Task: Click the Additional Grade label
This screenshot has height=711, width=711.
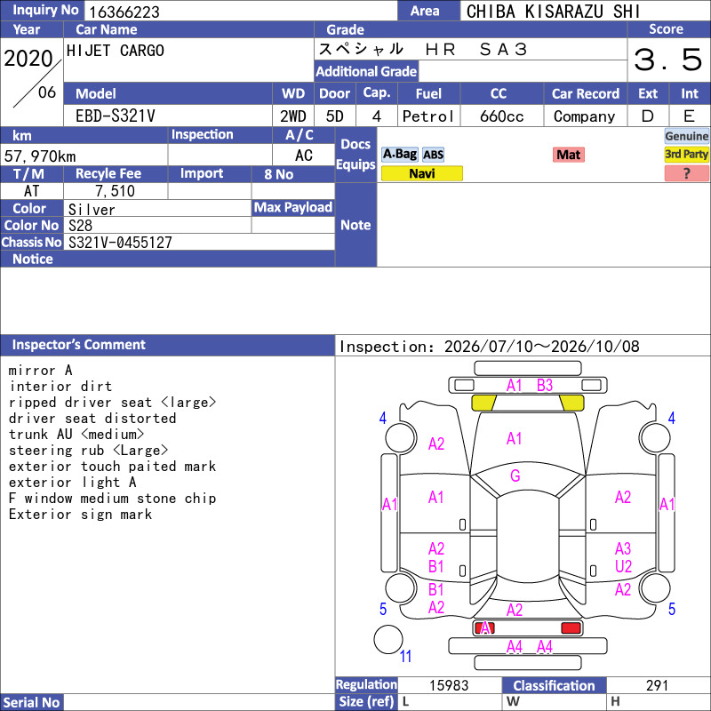Action: click(366, 72)
